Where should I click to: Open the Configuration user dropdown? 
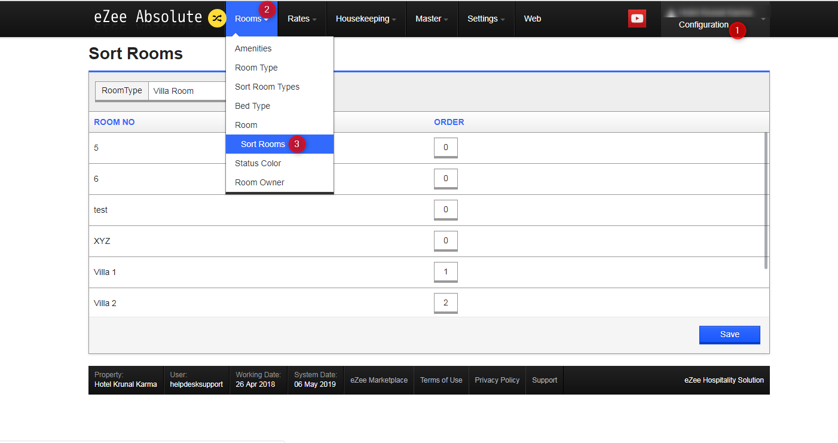pos(715,19)
